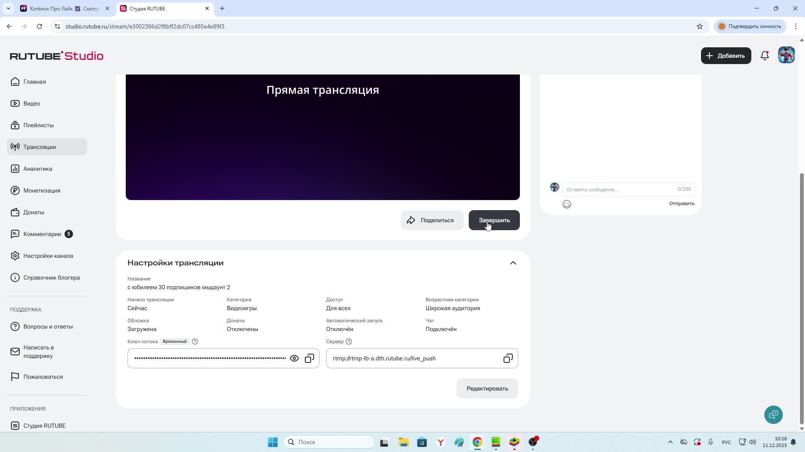This screenshot has width=805, height=452.
Task: Open Комментарии in the sidebar
Action: [42, 234]
